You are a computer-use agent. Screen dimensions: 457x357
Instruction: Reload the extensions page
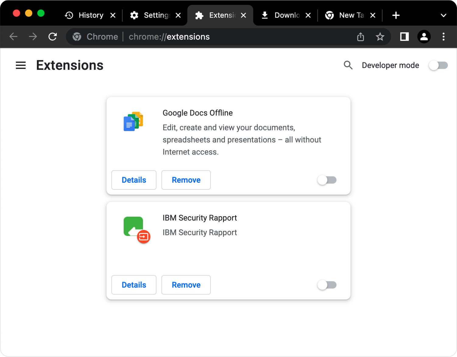53,37
